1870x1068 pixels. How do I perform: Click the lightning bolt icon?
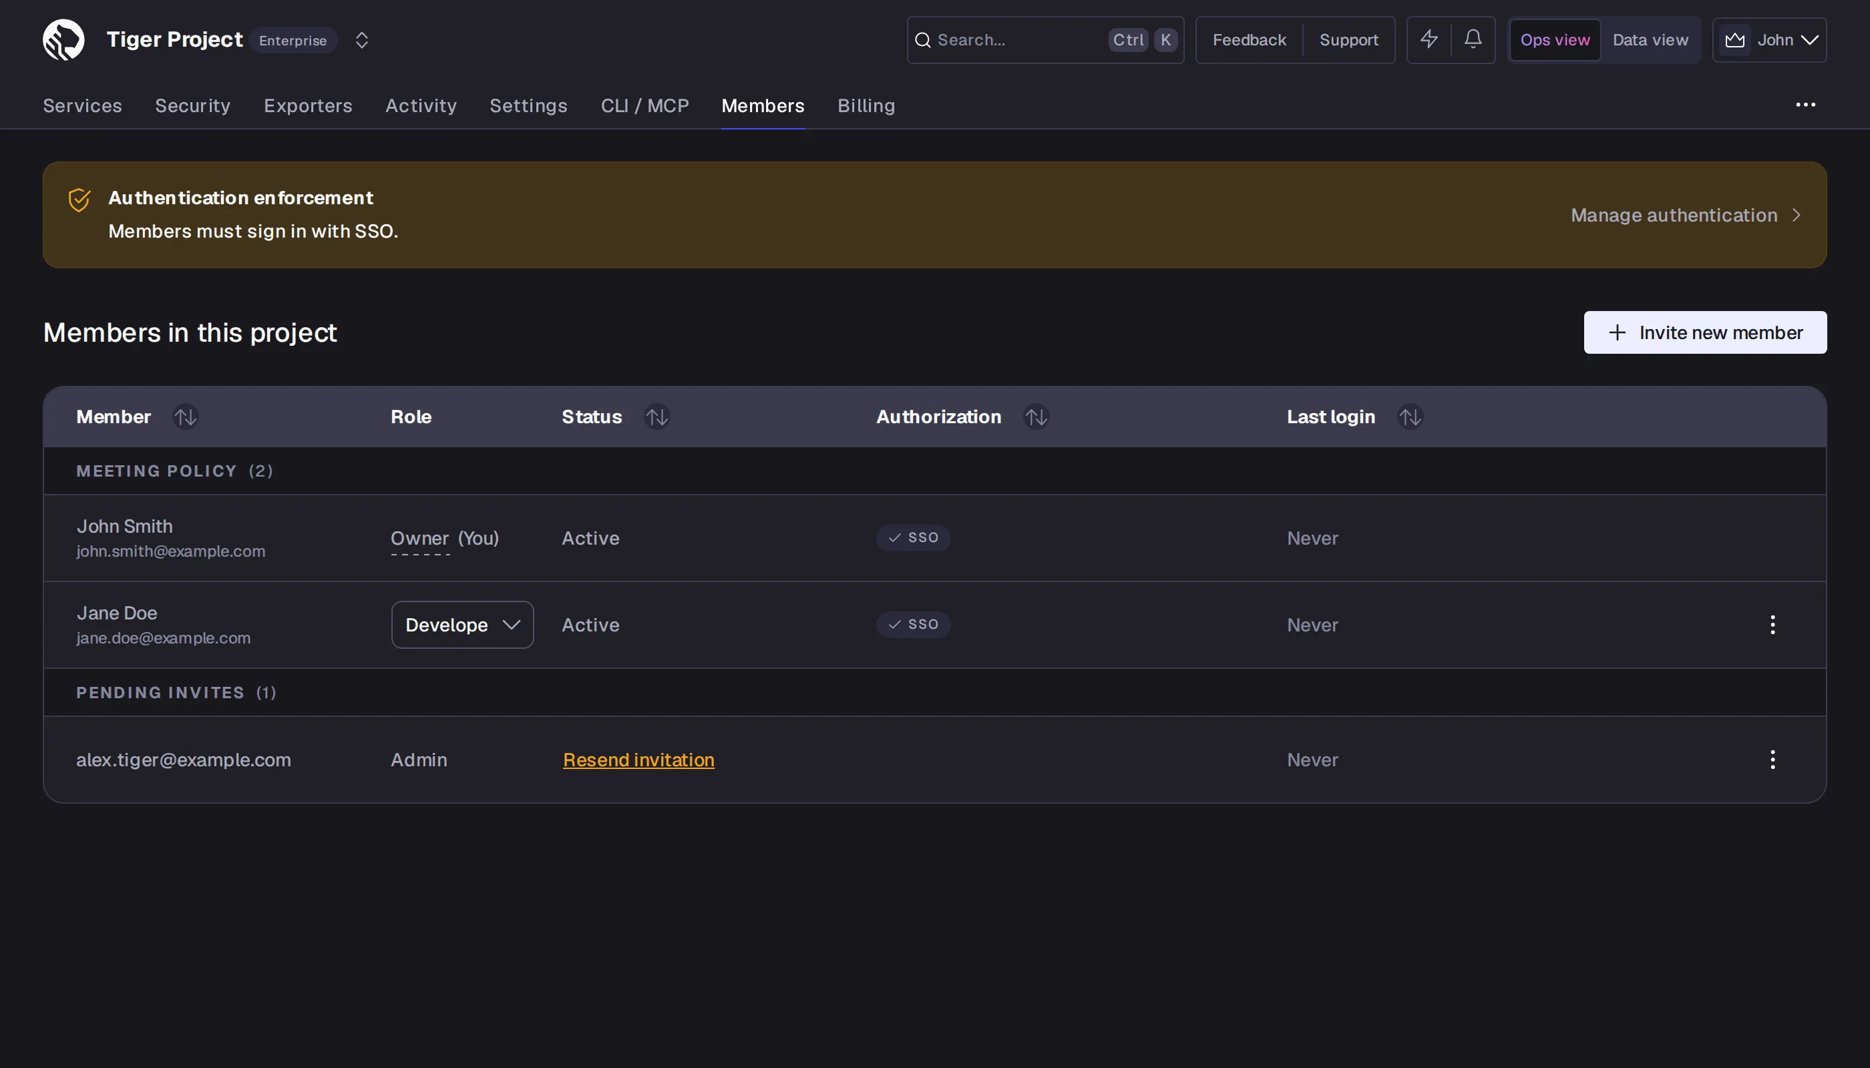[1429, 39]
